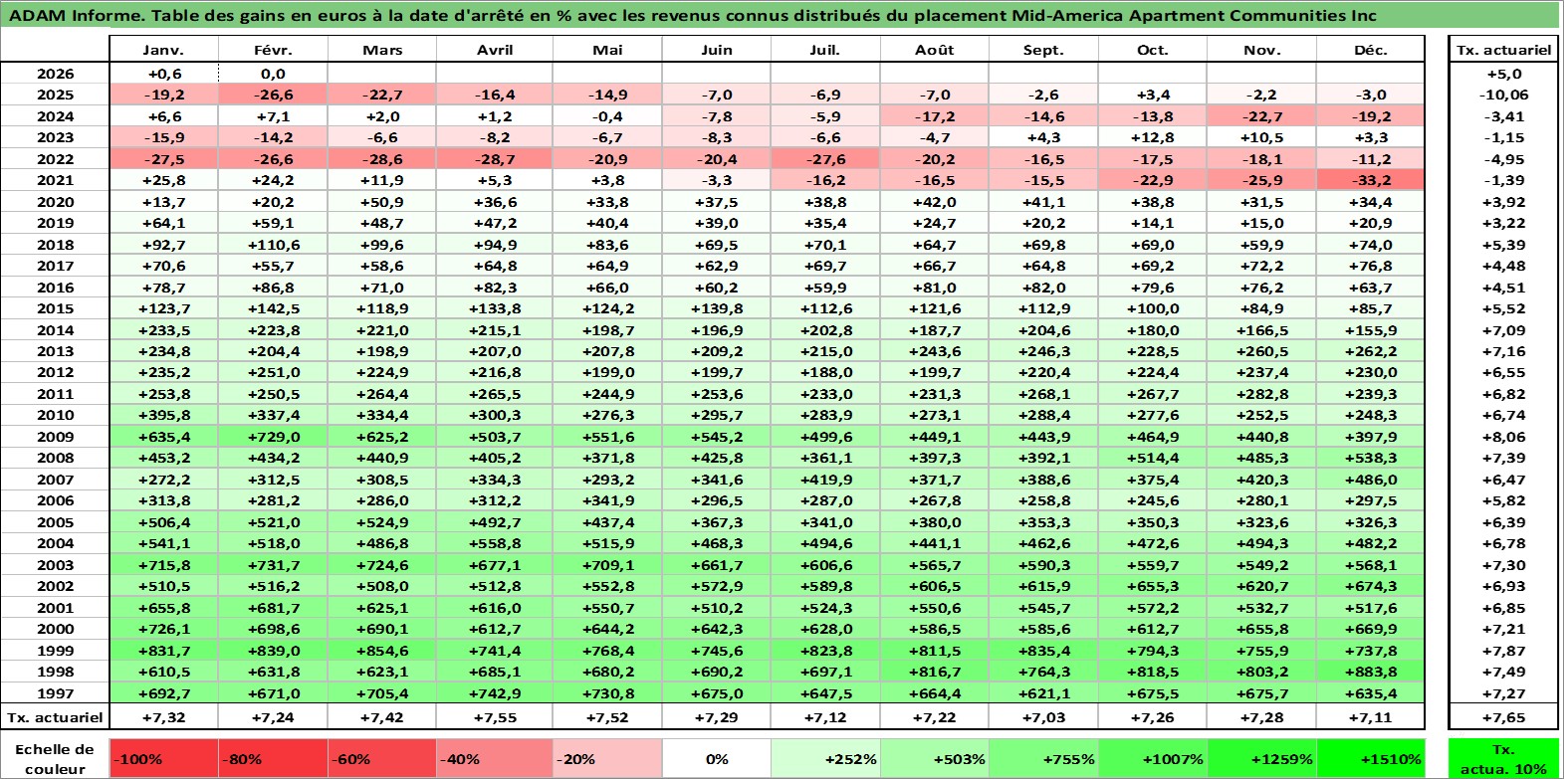Image resolution: width=1564 pixels, height=779 pixels.
Task: Pick the +755% green legend swatch
Action: [x=1043, y=758]
